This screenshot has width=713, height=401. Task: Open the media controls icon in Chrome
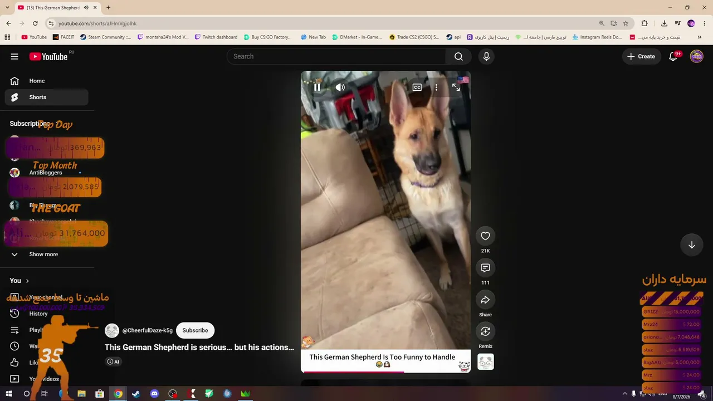coord(677,23)
